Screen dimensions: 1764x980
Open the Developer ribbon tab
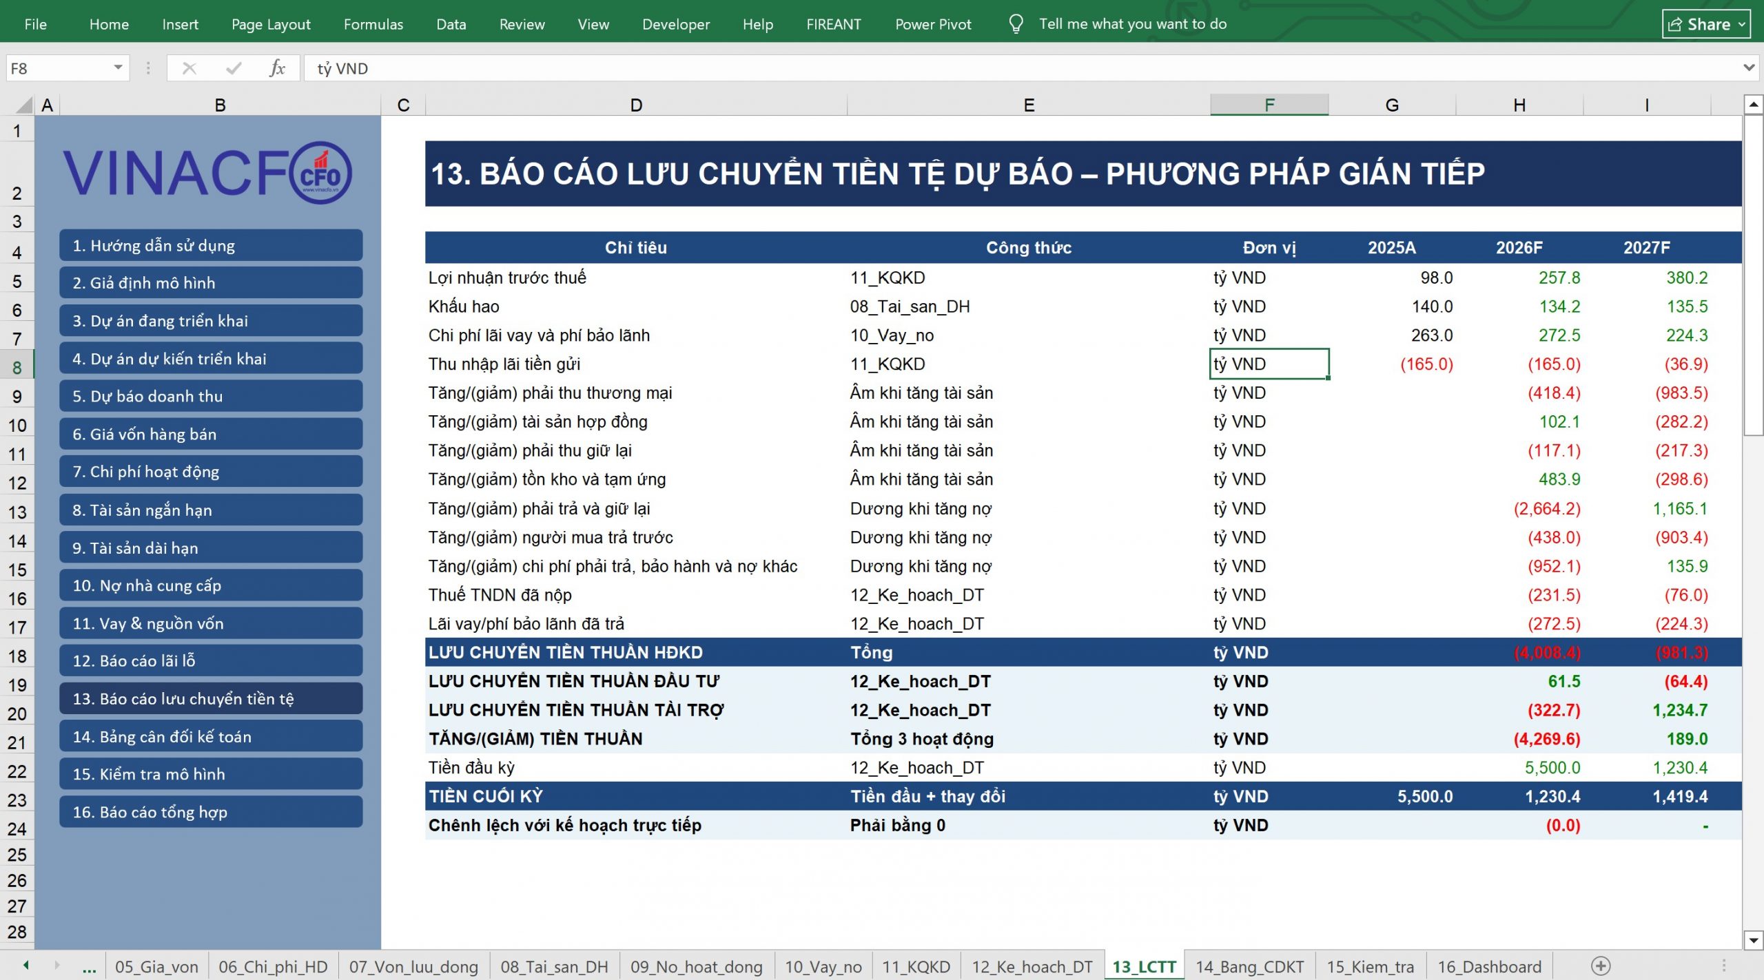coord(676,24)
